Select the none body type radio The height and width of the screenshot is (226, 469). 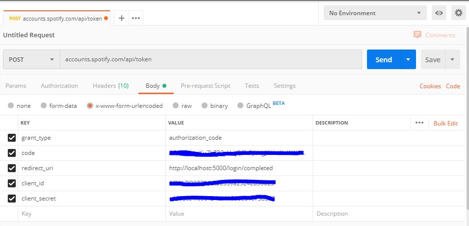[11, 105]
